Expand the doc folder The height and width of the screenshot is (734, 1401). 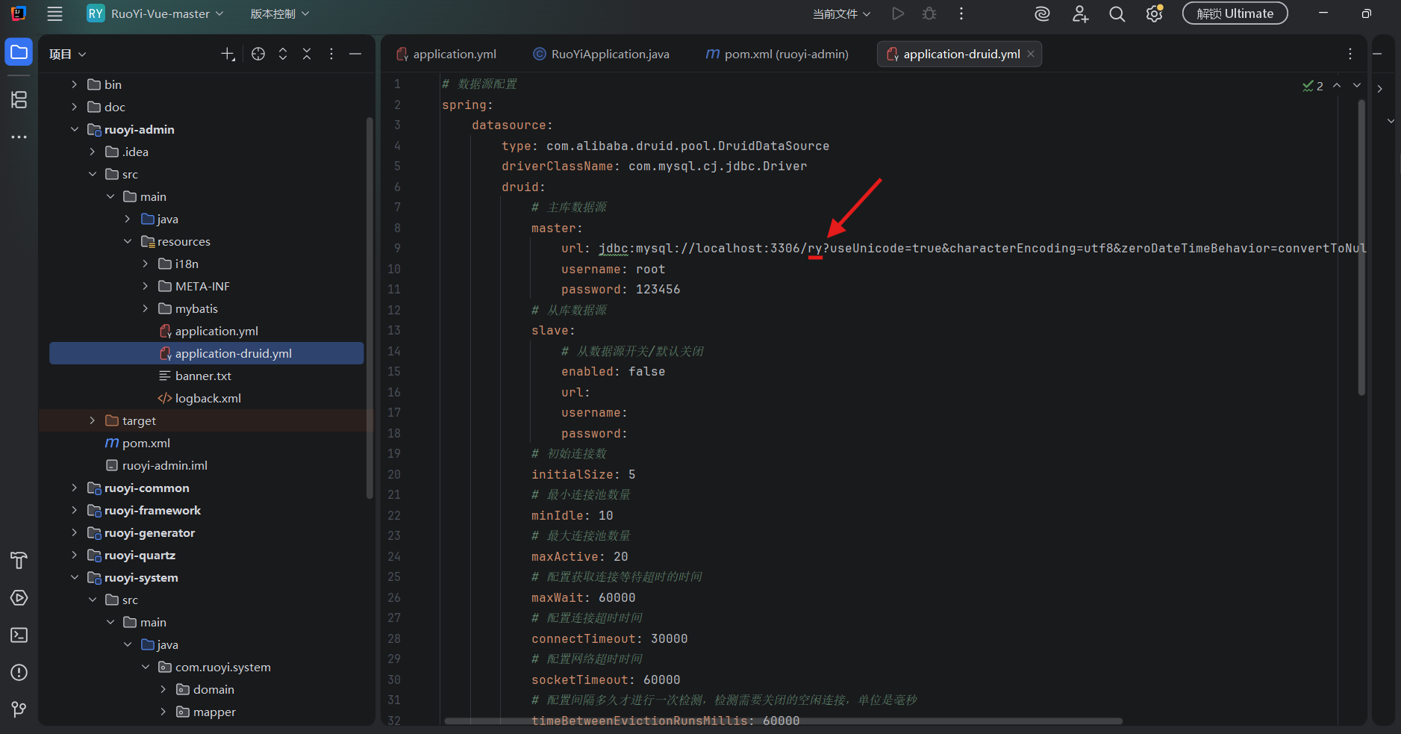pos(74,107)
